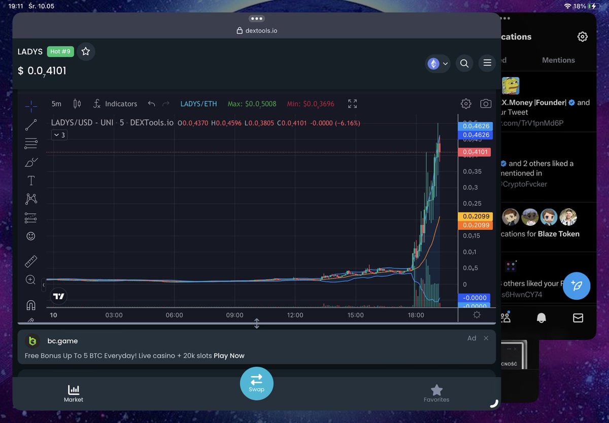Click the 0.0₇4101 current price label

(x=474, y=152)
